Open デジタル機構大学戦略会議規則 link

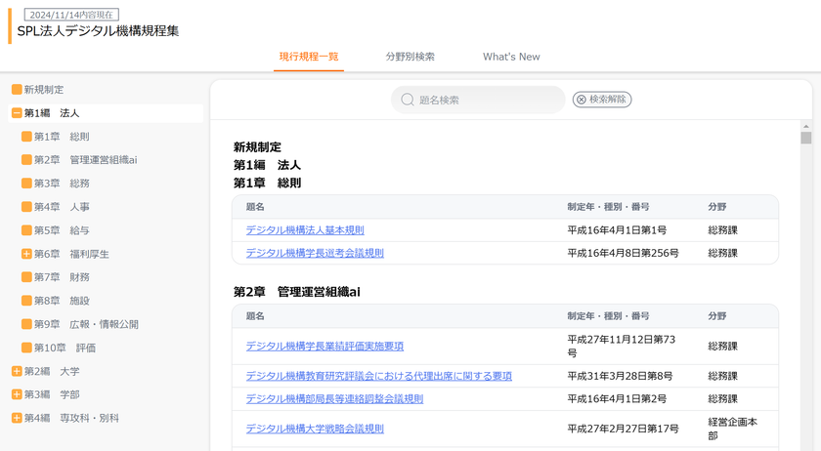click(x=315, y=429)
